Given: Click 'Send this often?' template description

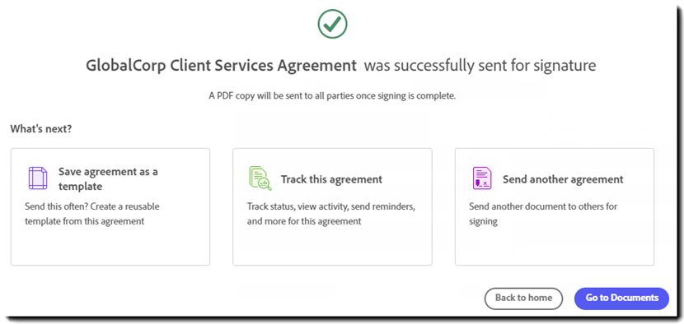Looking at the screenshot, I should [92, 213].
